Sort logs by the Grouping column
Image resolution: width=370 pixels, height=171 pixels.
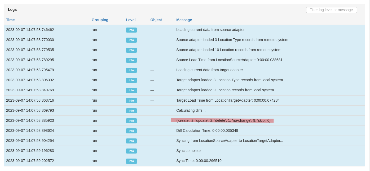pyautogui.click(x=100, y=20)
